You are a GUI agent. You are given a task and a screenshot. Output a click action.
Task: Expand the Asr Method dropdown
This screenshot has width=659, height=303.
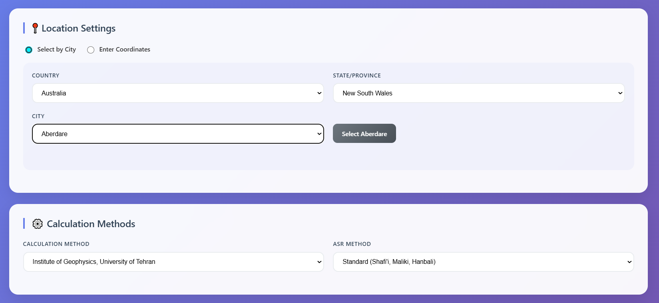(483, 262)
